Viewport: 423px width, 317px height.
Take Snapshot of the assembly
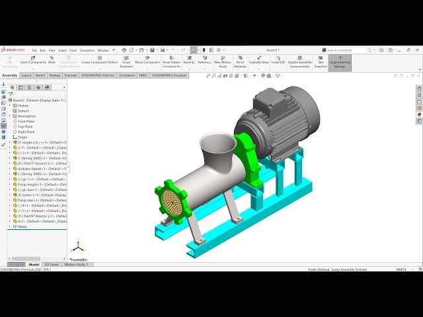[x=321, y=62]
